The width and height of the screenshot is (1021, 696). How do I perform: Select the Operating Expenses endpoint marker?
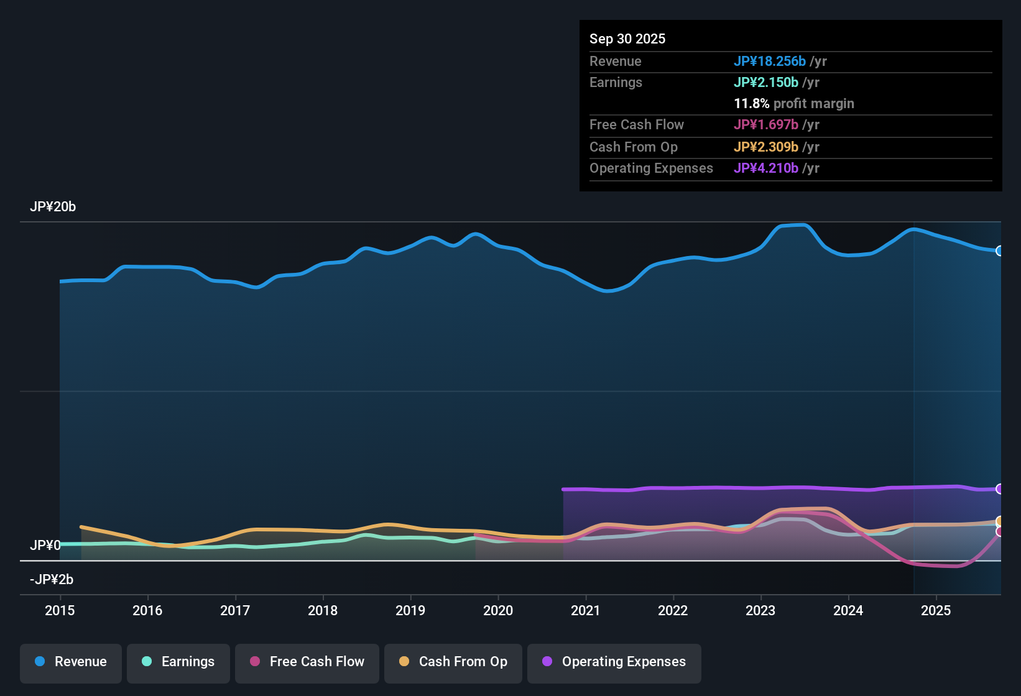tap(1000, 489)
